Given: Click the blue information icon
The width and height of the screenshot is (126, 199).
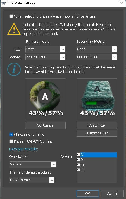Looking at the screenshot, I should pos(14,69).
